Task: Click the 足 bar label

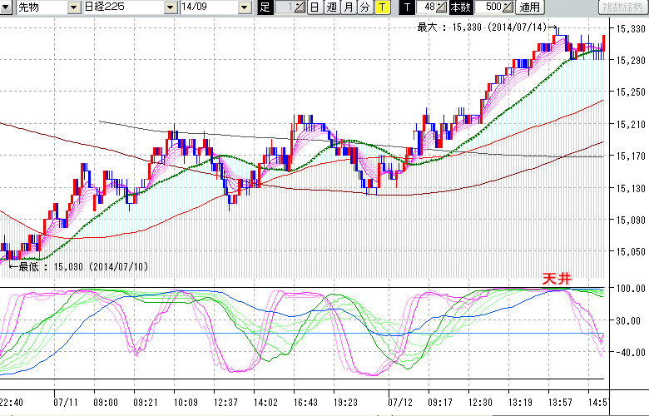Action: (265, 7)
